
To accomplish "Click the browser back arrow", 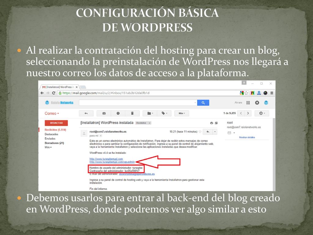I will coord(42,93).
